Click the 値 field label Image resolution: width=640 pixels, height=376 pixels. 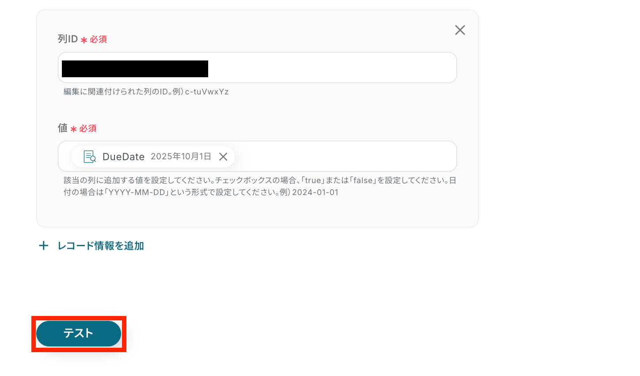click(63, 128)
